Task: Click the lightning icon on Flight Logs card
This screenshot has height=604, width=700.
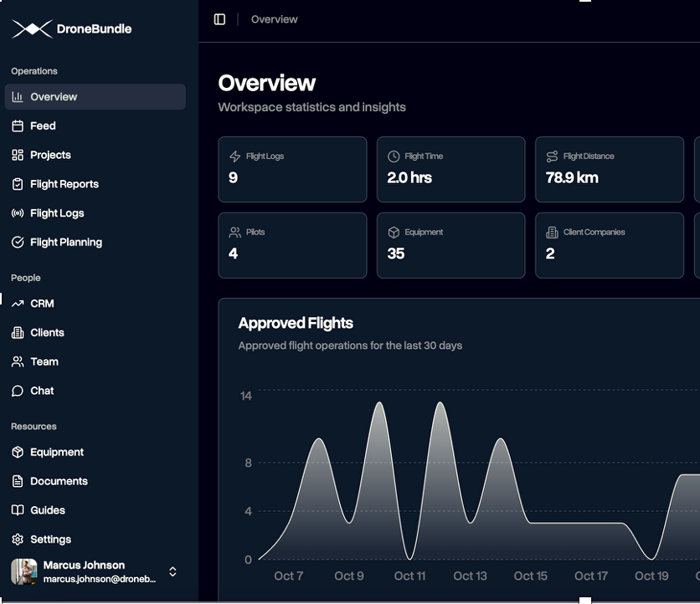Action: (x=234, y=156)
